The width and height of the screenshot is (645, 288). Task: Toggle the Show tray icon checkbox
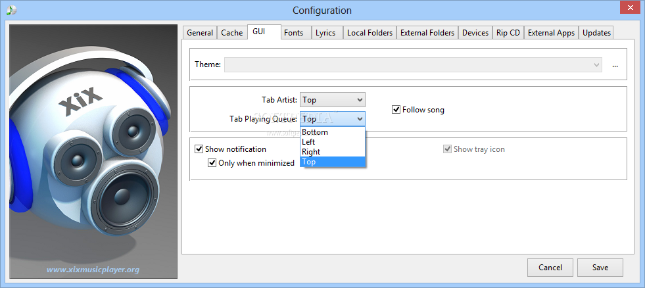point(474,149)
